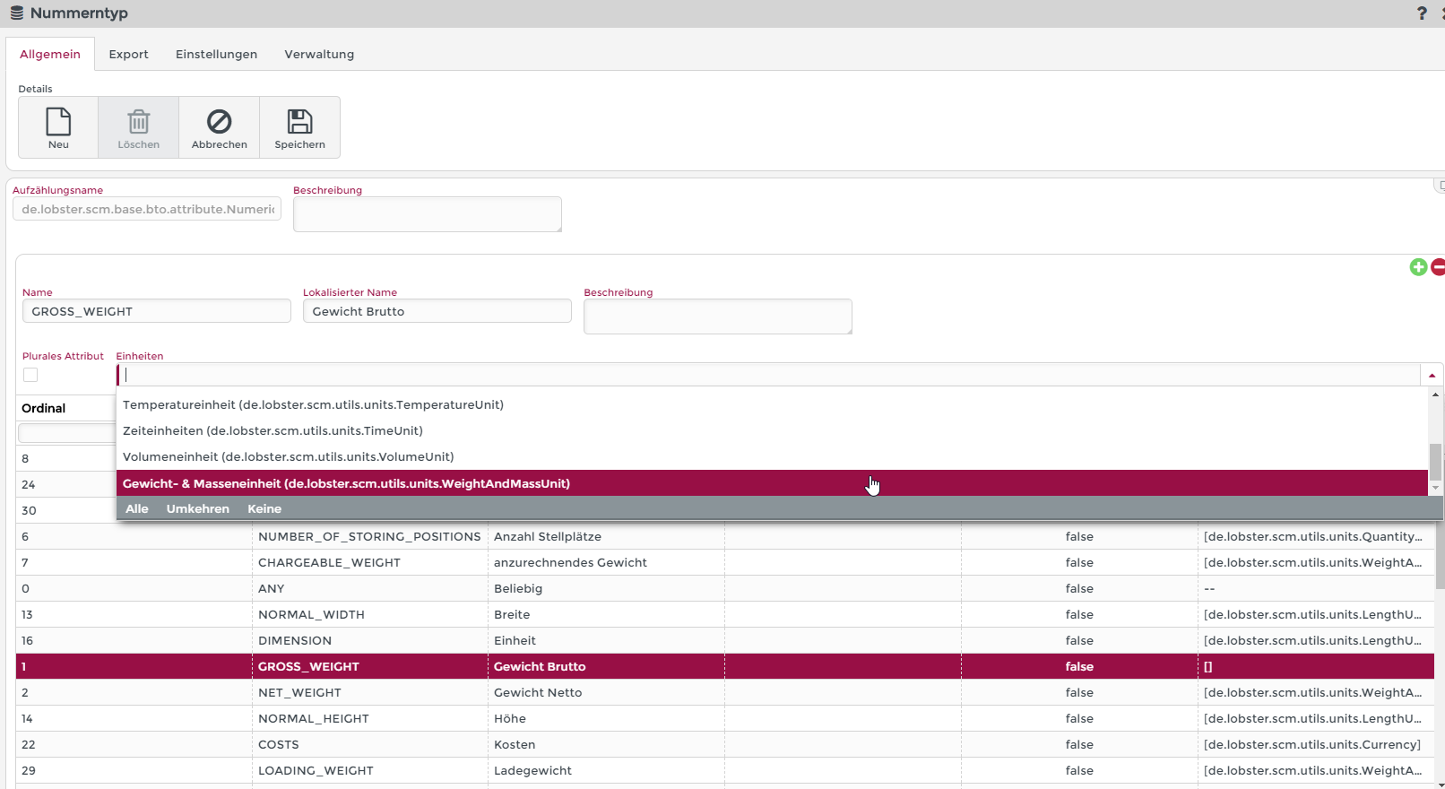Click the Abbrechen cancel icon

(220, 121)
